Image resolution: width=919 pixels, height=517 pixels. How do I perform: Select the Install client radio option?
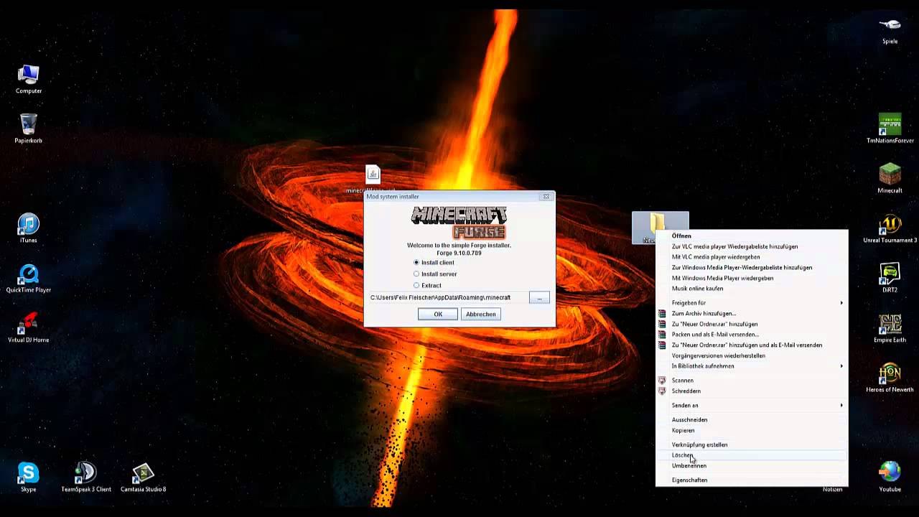tap(434, 263)
